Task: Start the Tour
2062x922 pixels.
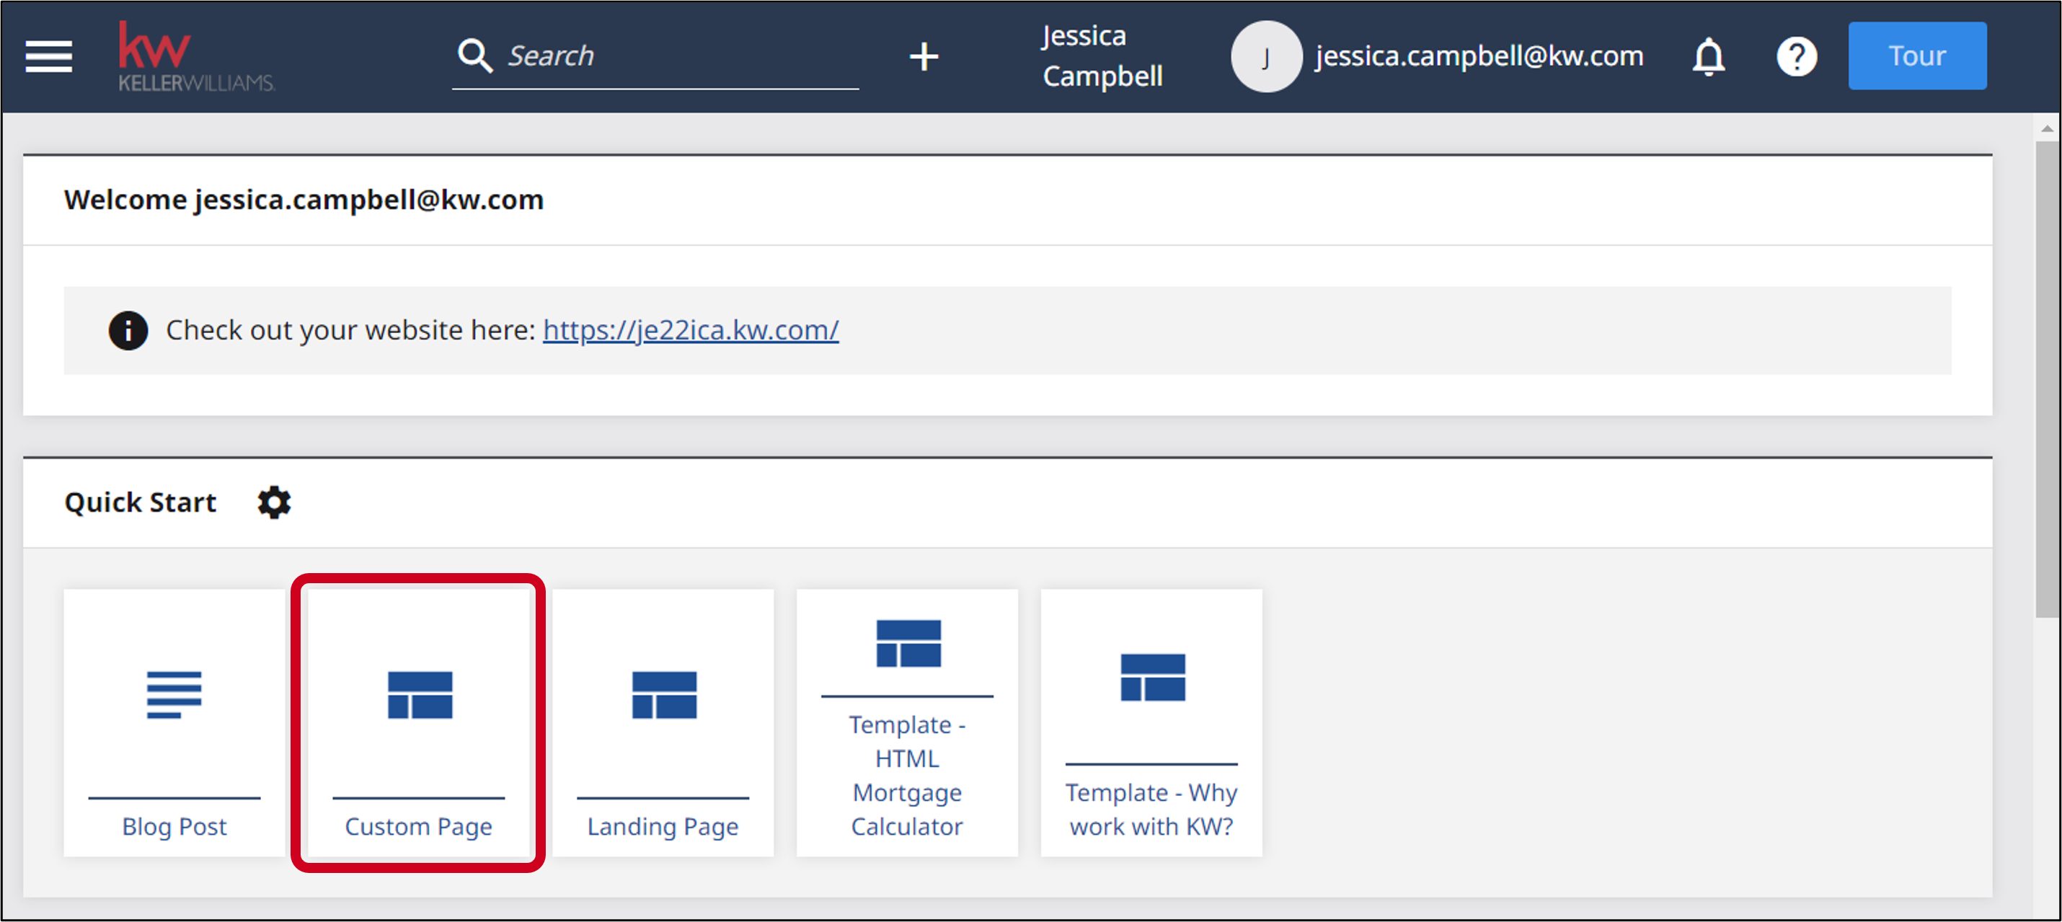Action: point(1916,56)
